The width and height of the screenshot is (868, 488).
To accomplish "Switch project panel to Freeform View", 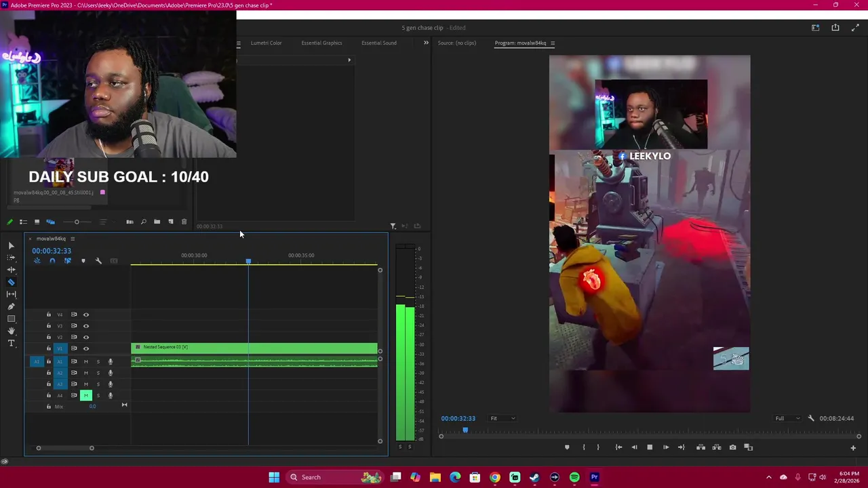I will pyautogui.click(x=50, y=222).
